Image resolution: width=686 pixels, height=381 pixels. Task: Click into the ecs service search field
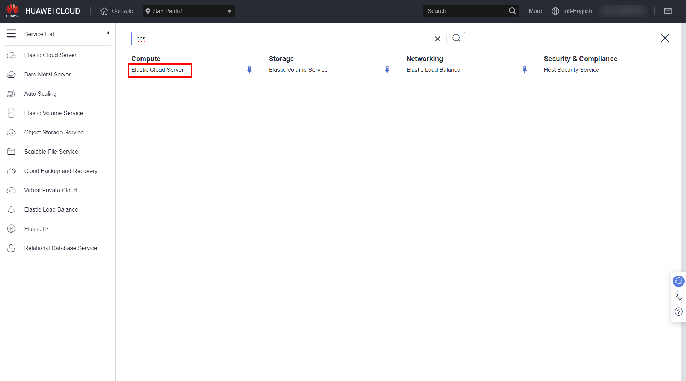point(282,39)
